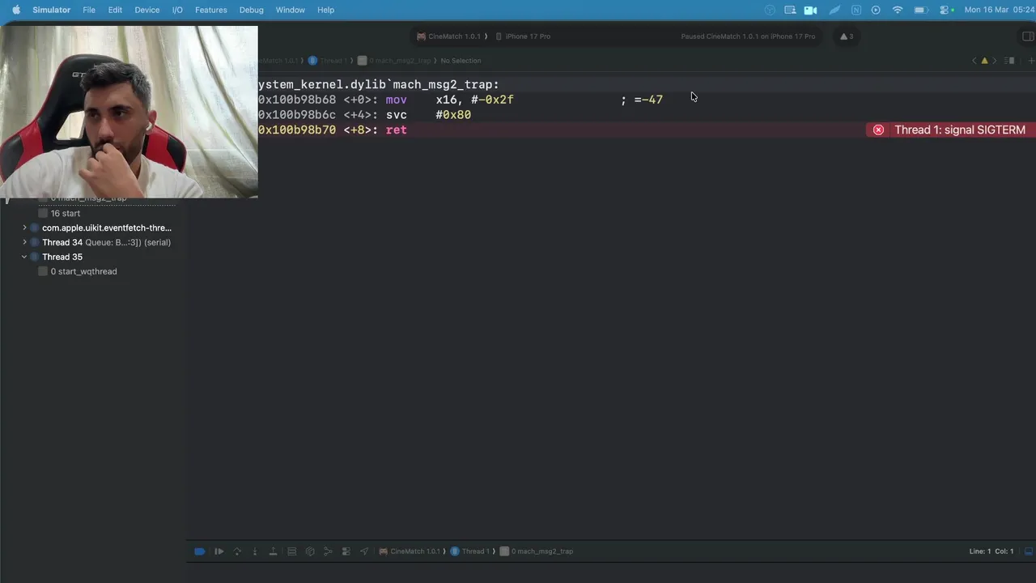Screen dimensions: 1036x583
Task: Open the CineMatch 1.0.1 scheme selector
Action: pyautogui.click(x=449, y=36)
